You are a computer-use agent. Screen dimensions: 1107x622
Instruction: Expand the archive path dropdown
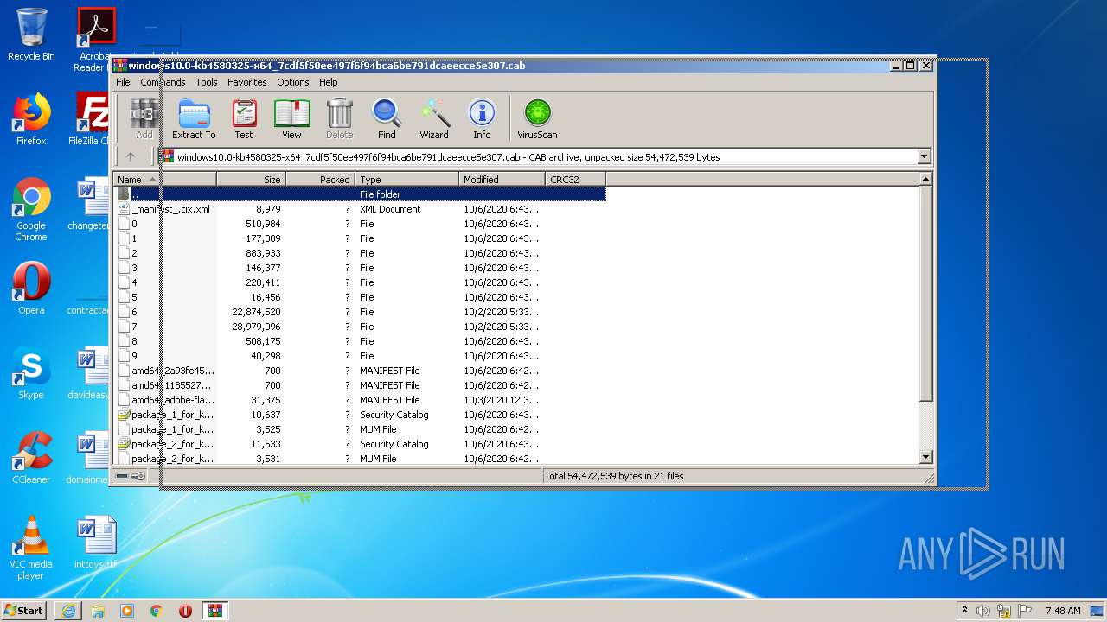pyautogui.click(x=924, y=156)
